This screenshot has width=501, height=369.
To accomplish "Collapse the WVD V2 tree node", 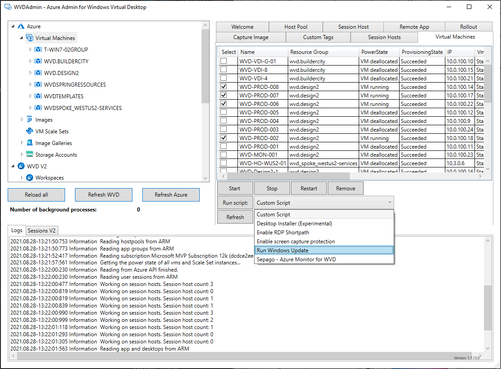I will point(13,166).
